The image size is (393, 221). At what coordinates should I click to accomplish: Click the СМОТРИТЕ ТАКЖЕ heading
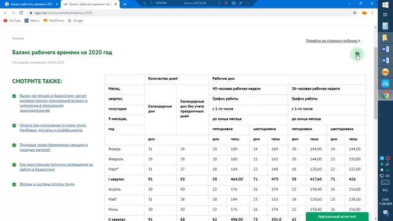[x=37, y=81]
